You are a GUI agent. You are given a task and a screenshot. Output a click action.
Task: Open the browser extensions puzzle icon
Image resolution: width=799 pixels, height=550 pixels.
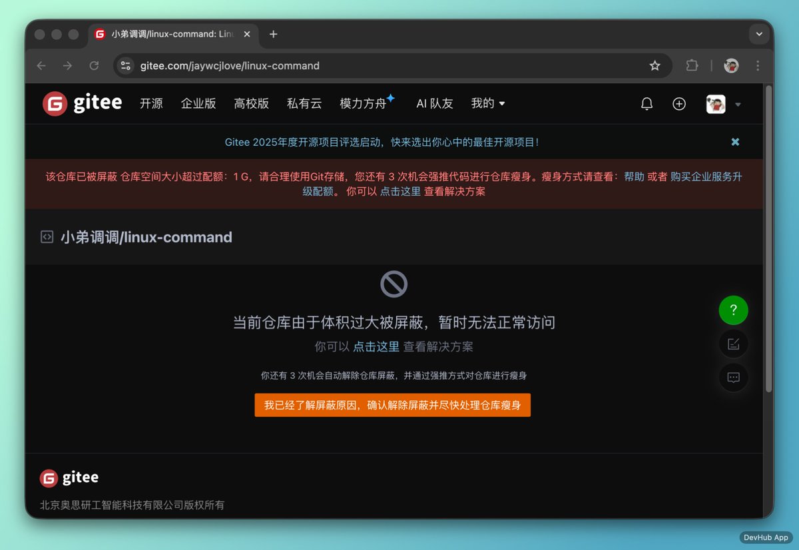coord(692,65)
